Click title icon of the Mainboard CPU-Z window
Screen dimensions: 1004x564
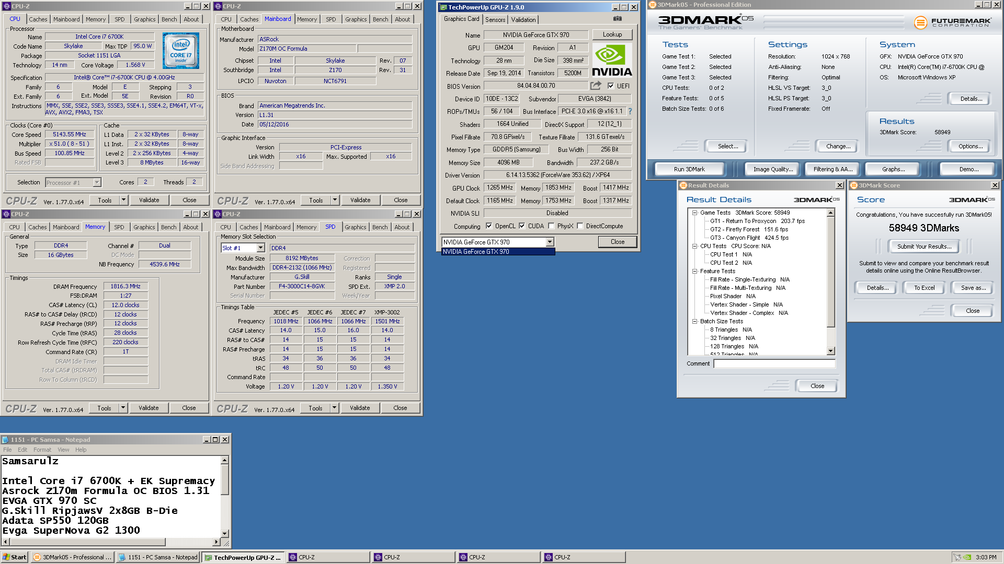coord(218,6)
